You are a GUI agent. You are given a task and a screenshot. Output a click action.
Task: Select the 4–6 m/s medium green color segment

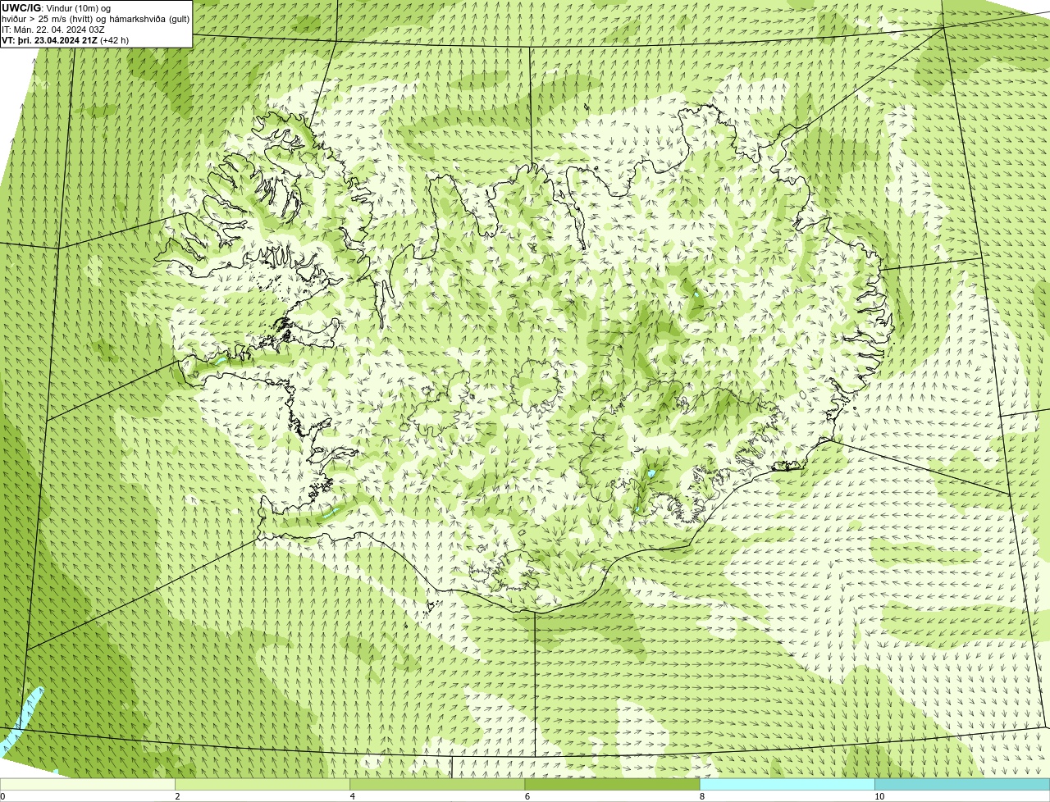click(x=437, y=785)
